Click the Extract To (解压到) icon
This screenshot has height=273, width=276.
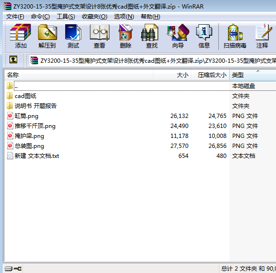point(48,32)
